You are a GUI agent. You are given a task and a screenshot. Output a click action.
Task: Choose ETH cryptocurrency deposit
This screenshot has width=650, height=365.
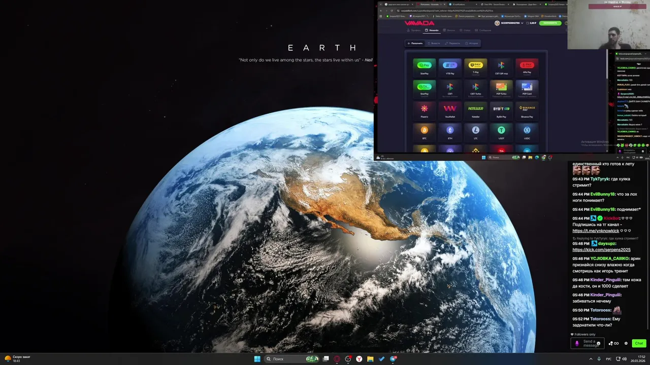(x=450, y=132)
